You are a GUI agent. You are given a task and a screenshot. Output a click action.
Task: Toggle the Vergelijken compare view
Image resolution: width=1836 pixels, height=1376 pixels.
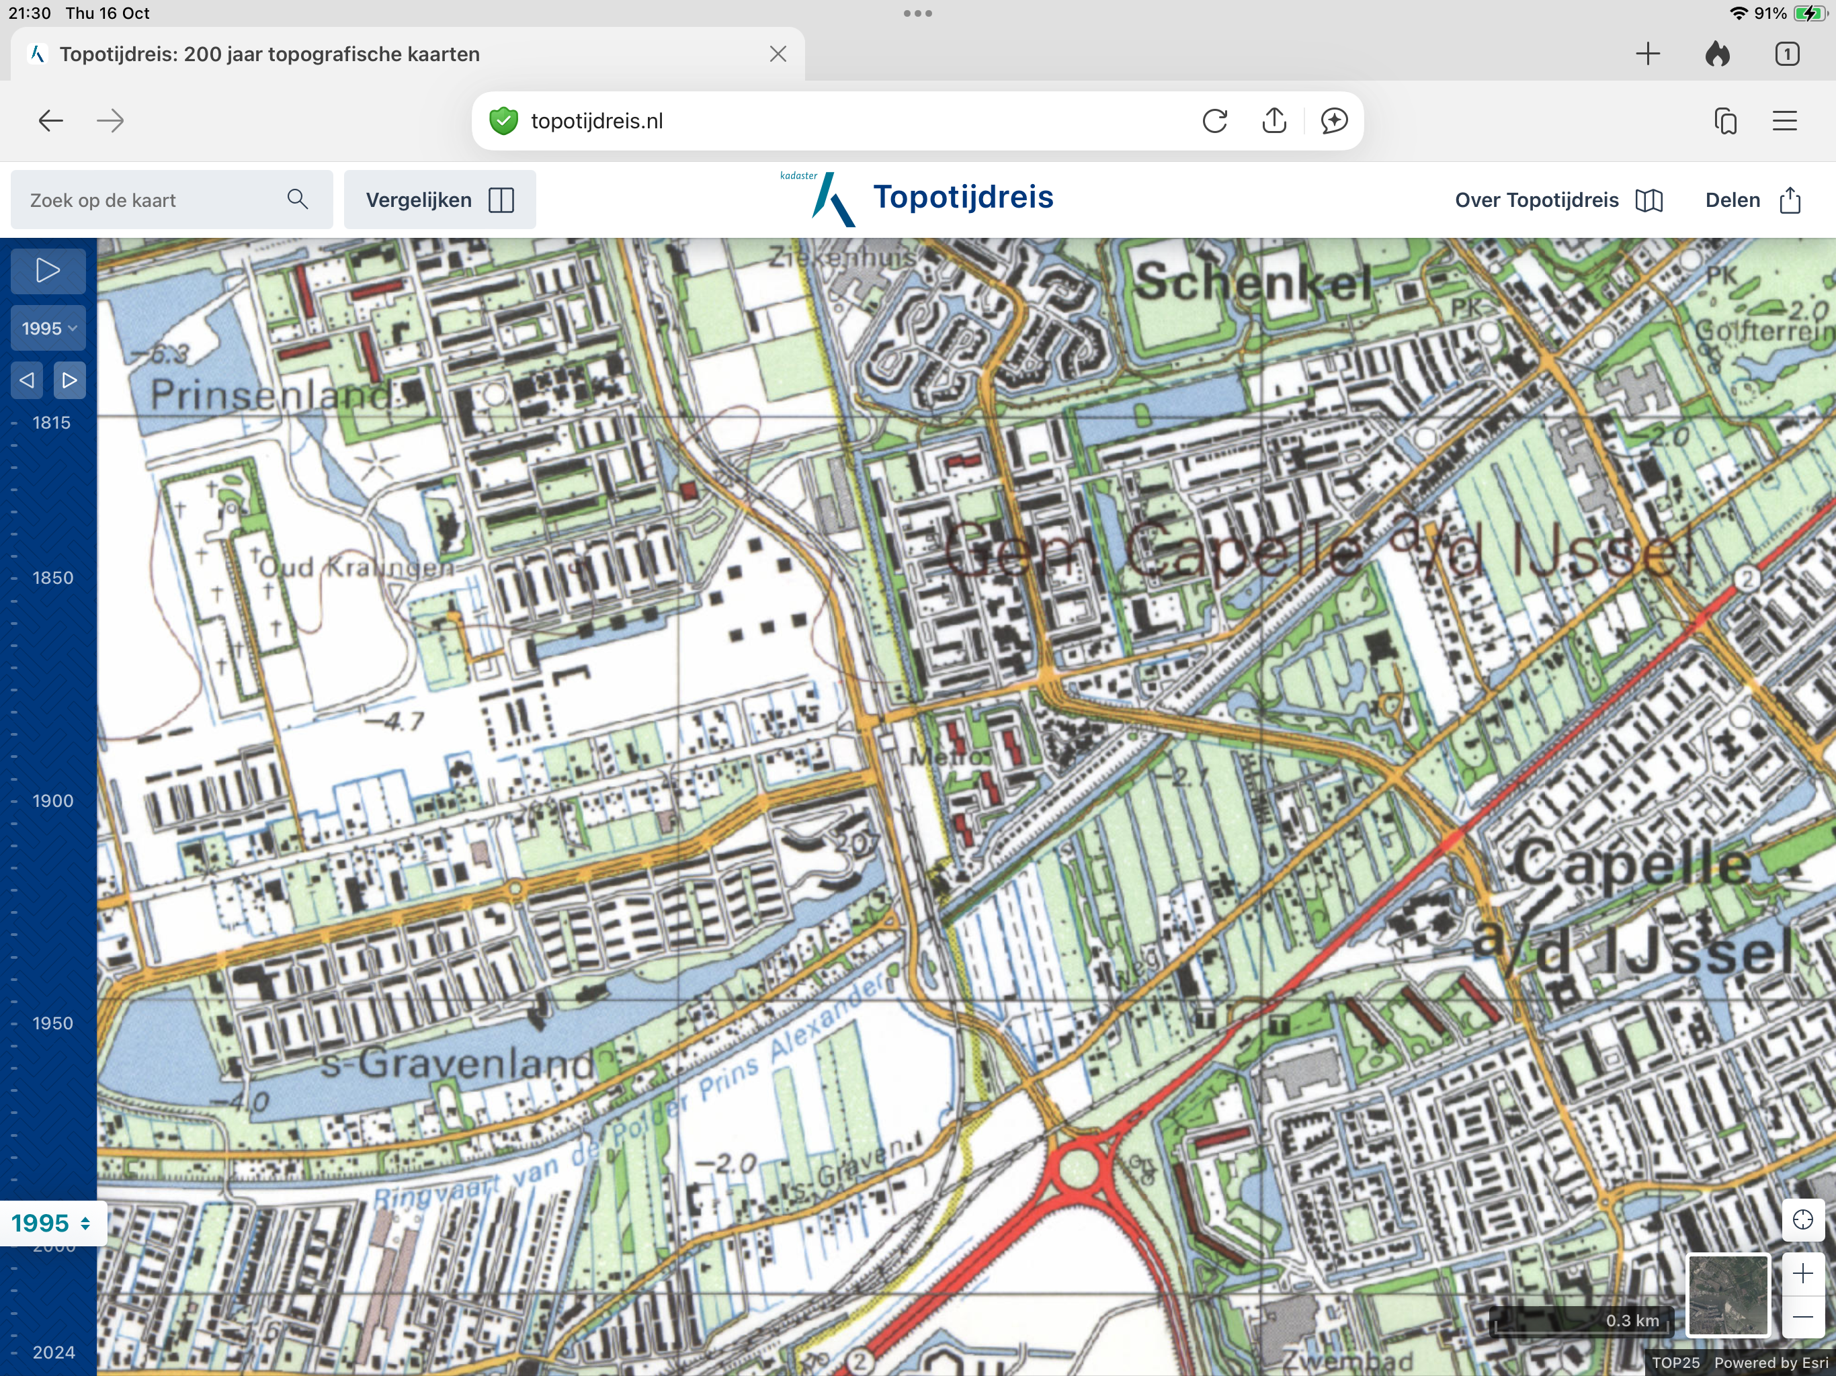click(x=439, y=200)
